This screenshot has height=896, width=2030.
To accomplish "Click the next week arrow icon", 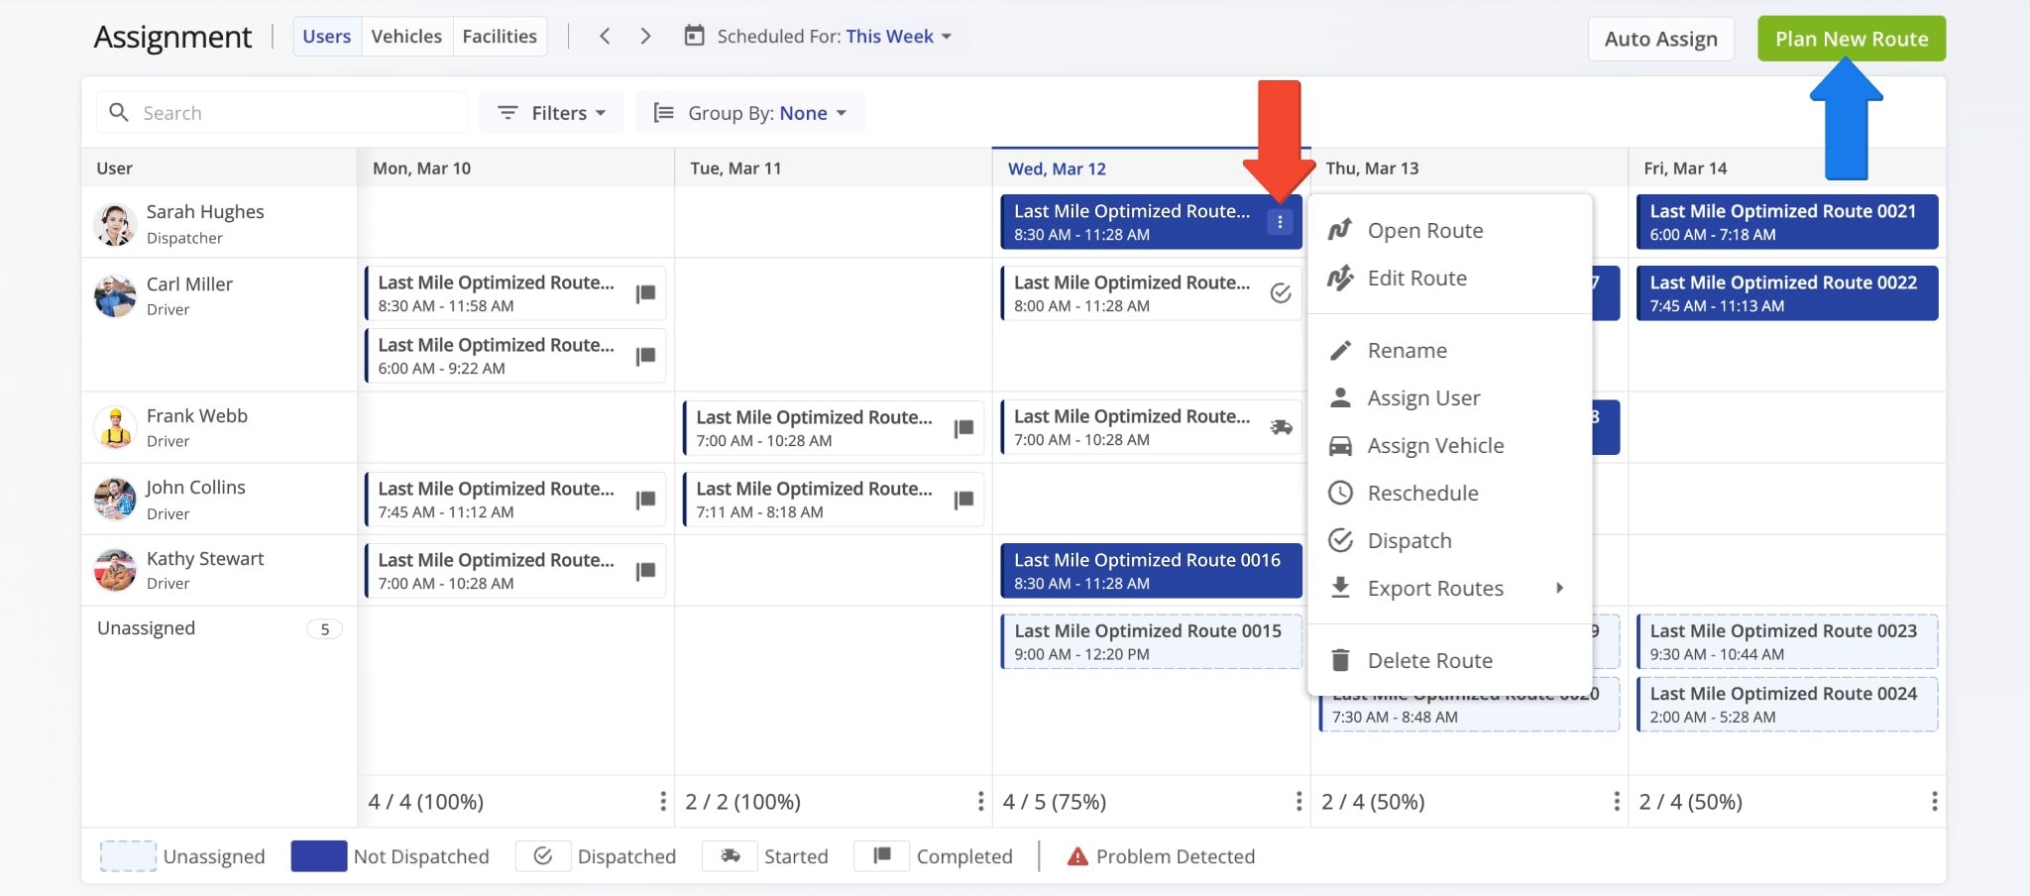I will pos(645,36).
